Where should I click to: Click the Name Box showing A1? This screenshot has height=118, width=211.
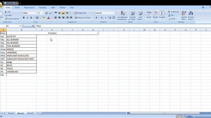pos(11,26)
